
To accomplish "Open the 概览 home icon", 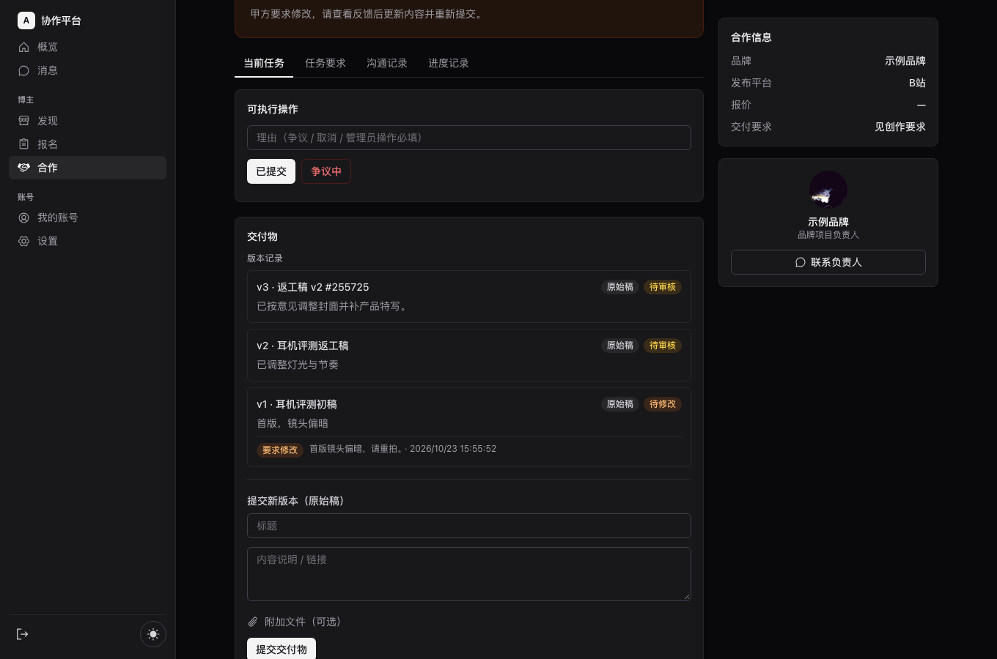I will (24, 47).
